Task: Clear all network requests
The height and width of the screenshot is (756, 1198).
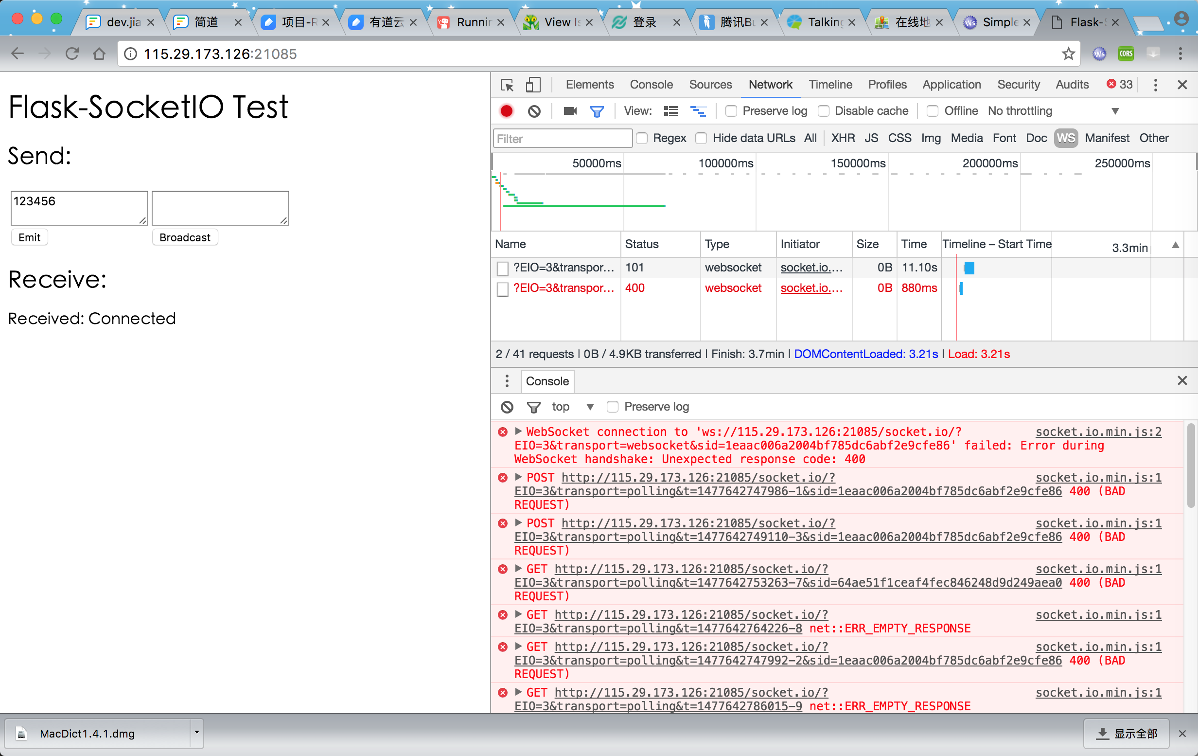Action: click(534, 110)
